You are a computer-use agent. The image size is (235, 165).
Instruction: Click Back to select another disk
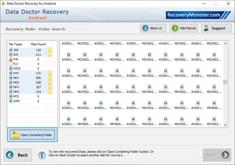click(x=18, y=155)
